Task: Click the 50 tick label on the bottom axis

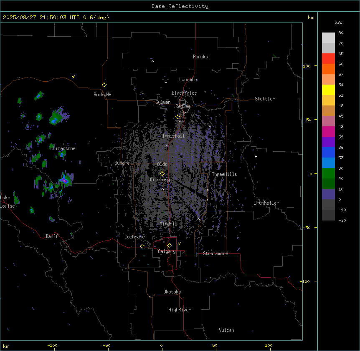Action: point(215,345)
